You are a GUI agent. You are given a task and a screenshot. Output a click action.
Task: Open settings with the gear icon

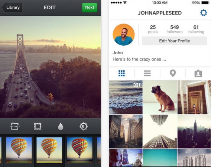[204, 13]
